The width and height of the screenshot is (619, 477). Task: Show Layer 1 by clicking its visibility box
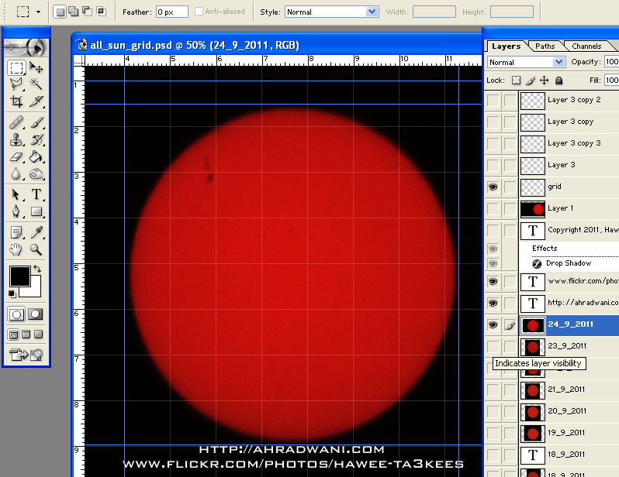click(493, 208)
